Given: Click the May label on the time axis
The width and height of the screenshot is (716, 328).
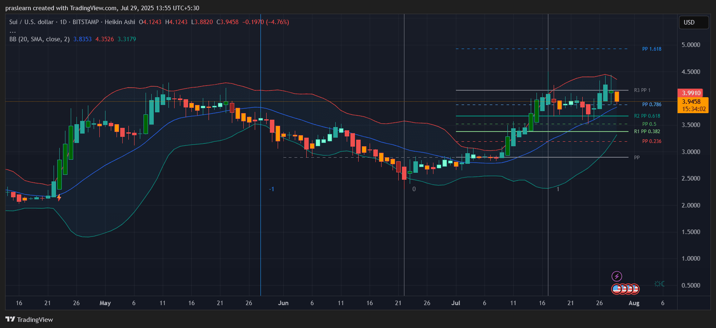Looking at the screenshot, I should [105, 303].
